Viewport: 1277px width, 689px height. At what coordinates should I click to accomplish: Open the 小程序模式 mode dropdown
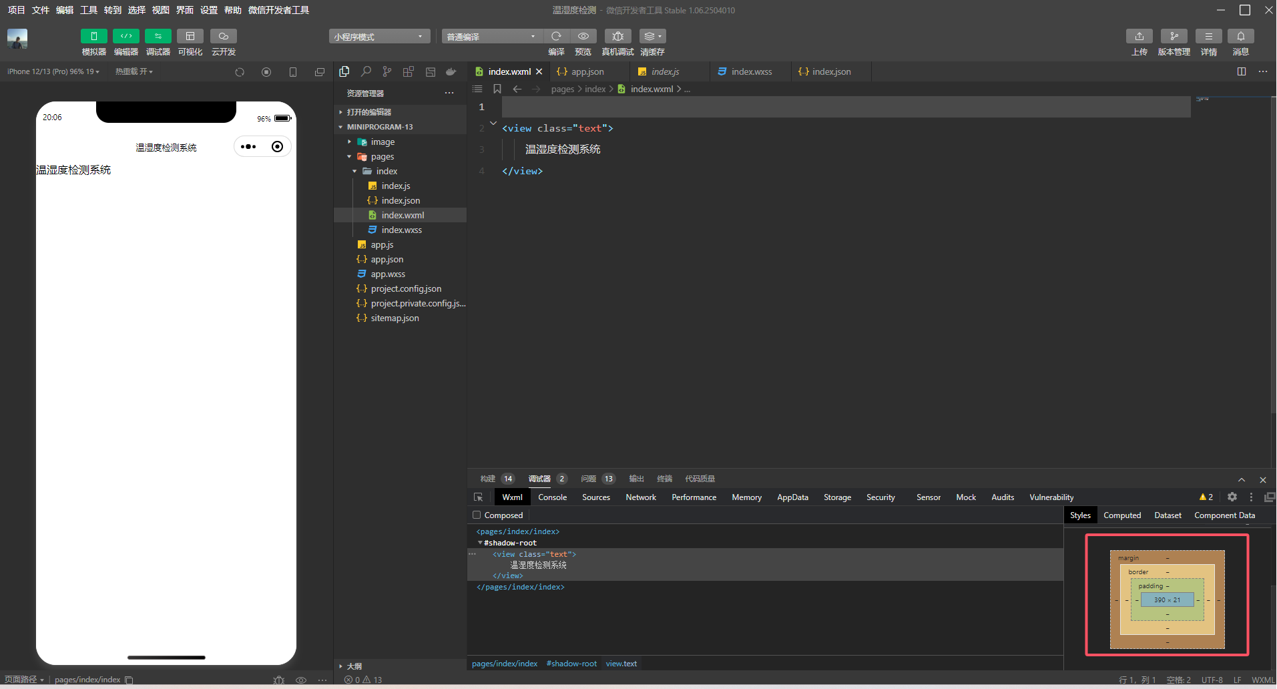point(378,37)
